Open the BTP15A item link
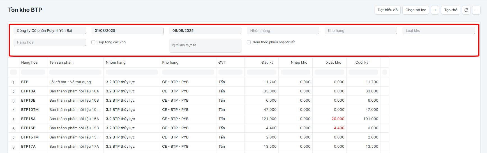This screenshot has width=487, height=153. [x=28, y=119]
